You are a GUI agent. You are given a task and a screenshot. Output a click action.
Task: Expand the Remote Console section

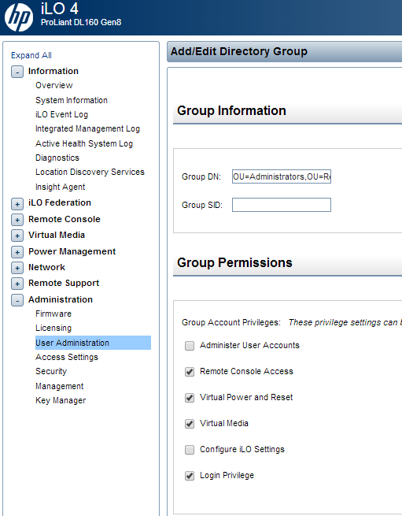click(17, 220)
